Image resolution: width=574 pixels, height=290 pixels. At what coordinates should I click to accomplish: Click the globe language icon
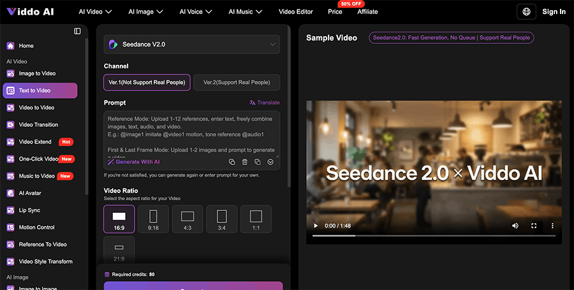[526, 11]
